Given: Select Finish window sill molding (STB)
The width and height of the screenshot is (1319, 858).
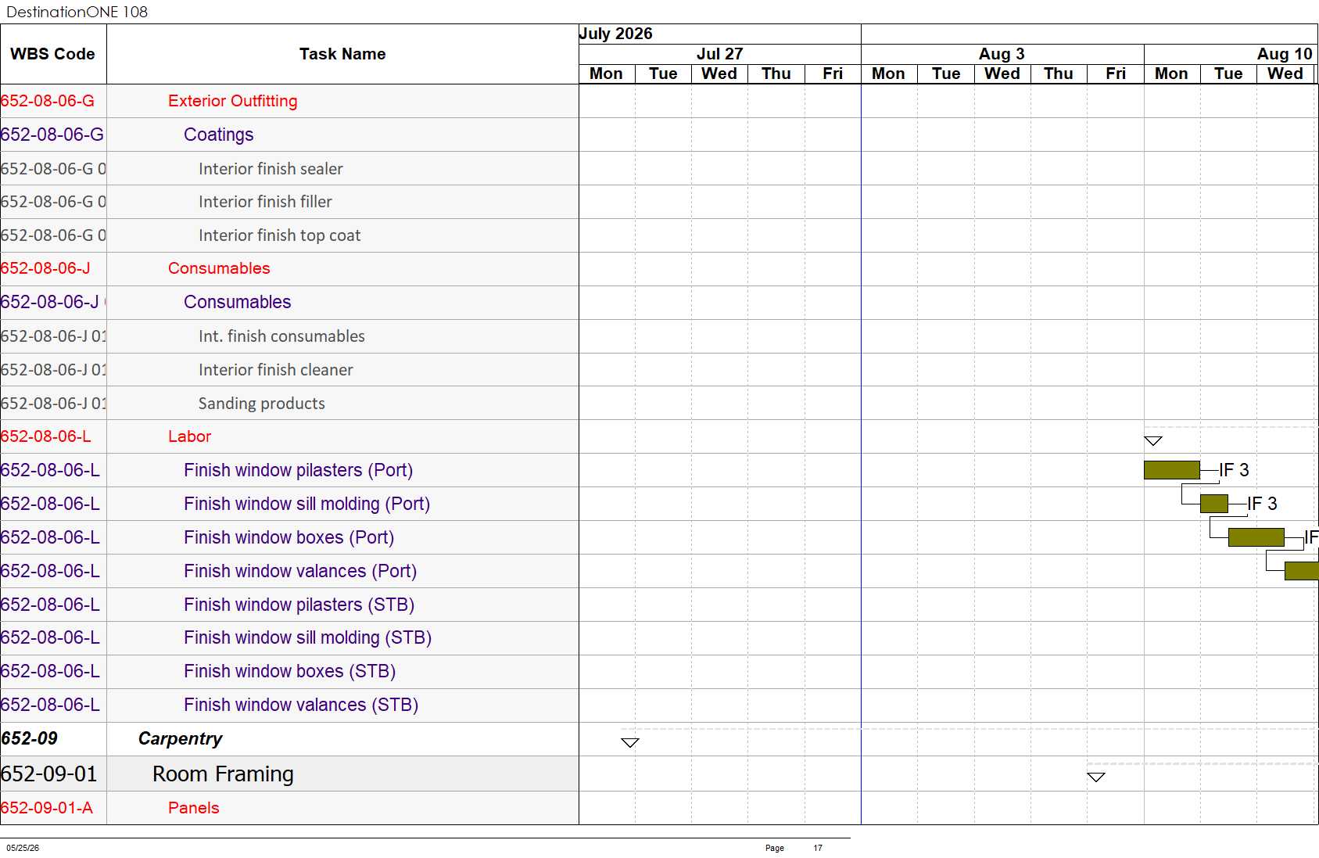Looking at the screenshot, I should tap(307, 637).
